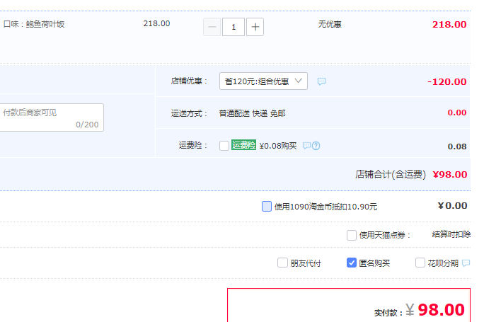Viewport: 484px width, 322px height.
Task: Tick the 运费险 checkbox
Action: click(224, 145)
